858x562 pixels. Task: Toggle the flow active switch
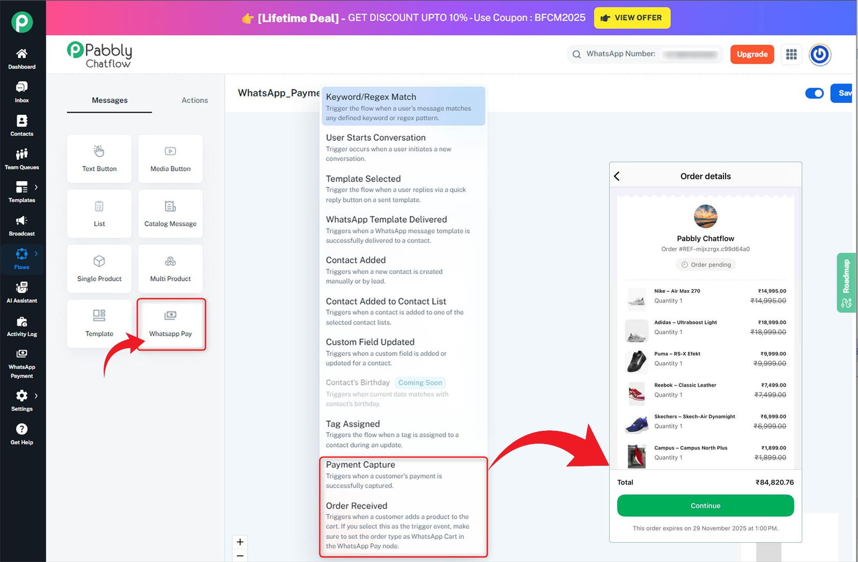coord(815,93)
